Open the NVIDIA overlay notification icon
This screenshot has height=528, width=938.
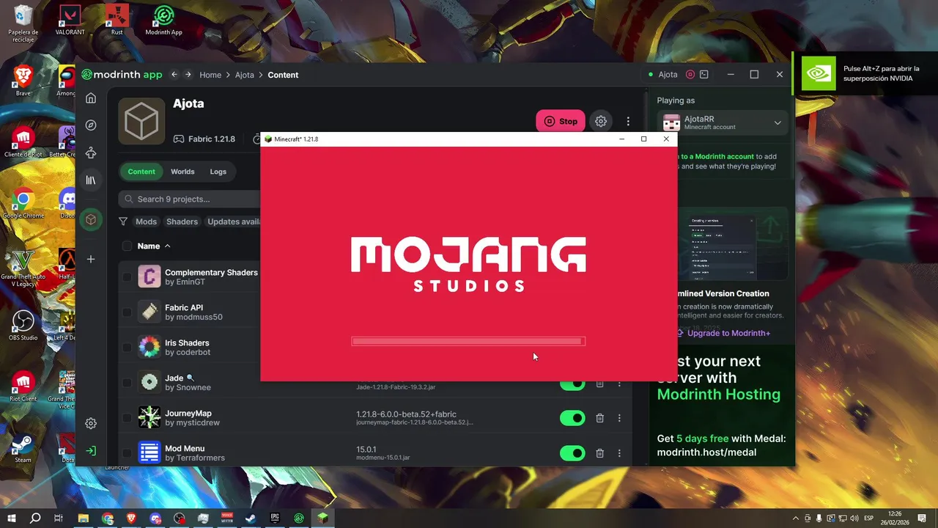tap(819, 73)
